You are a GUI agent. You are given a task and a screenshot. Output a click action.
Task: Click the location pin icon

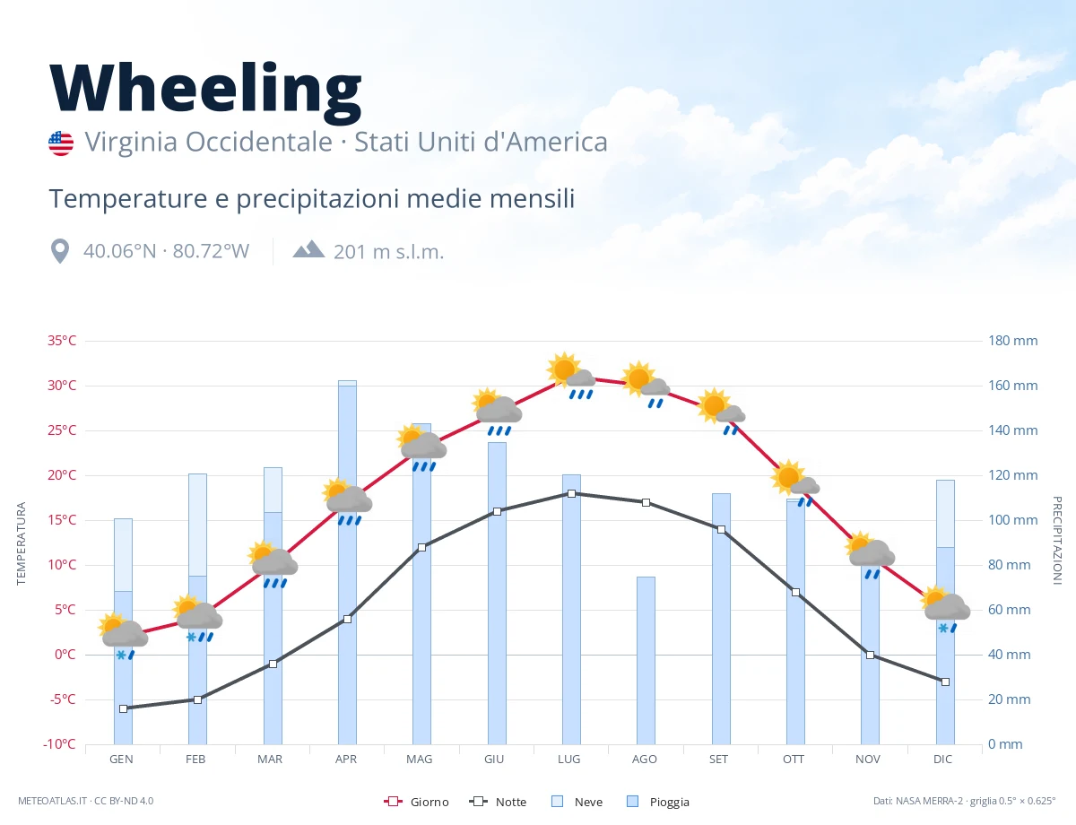[60, 251]
